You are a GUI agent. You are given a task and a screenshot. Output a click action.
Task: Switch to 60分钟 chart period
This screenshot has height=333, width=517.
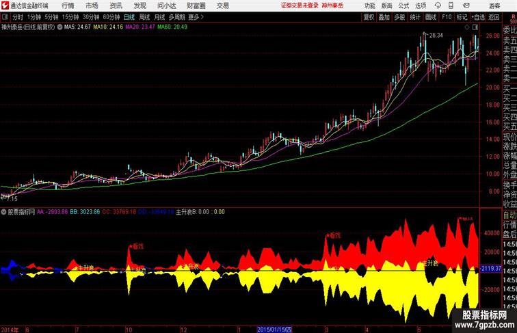coord(111,17)
